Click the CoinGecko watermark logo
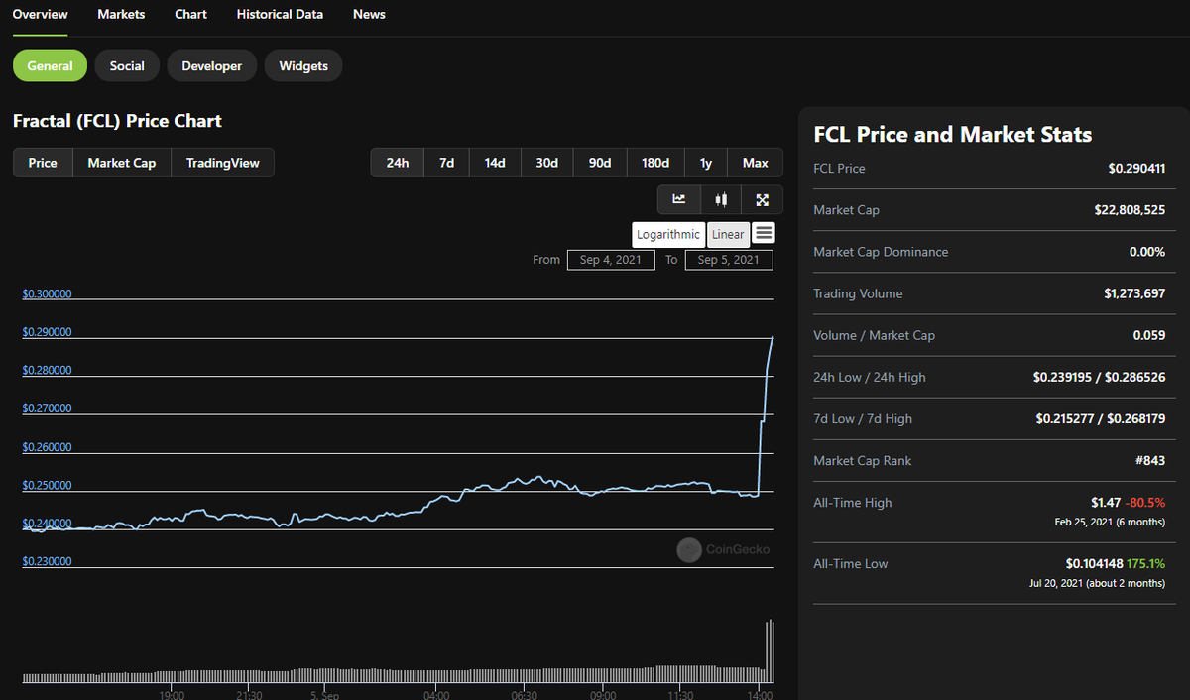 pos(688,549)
